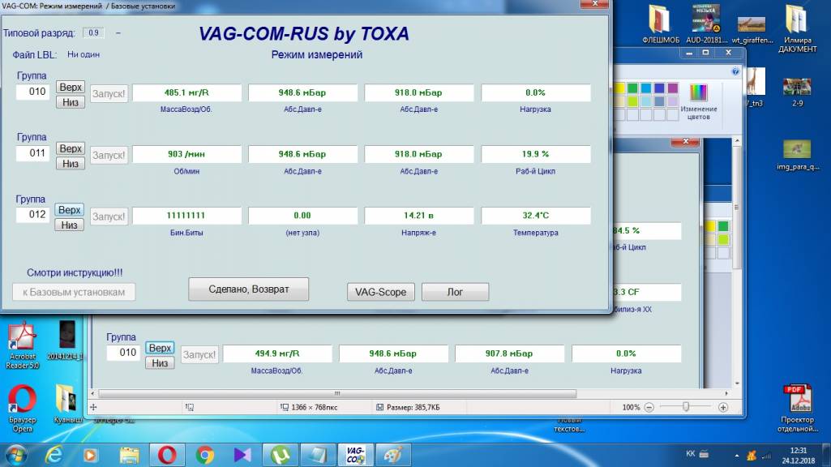Viewport: 831px width, 467px height.
Task: Switch to VAG-COM via its taskbar icon
Action: (355, 454)
